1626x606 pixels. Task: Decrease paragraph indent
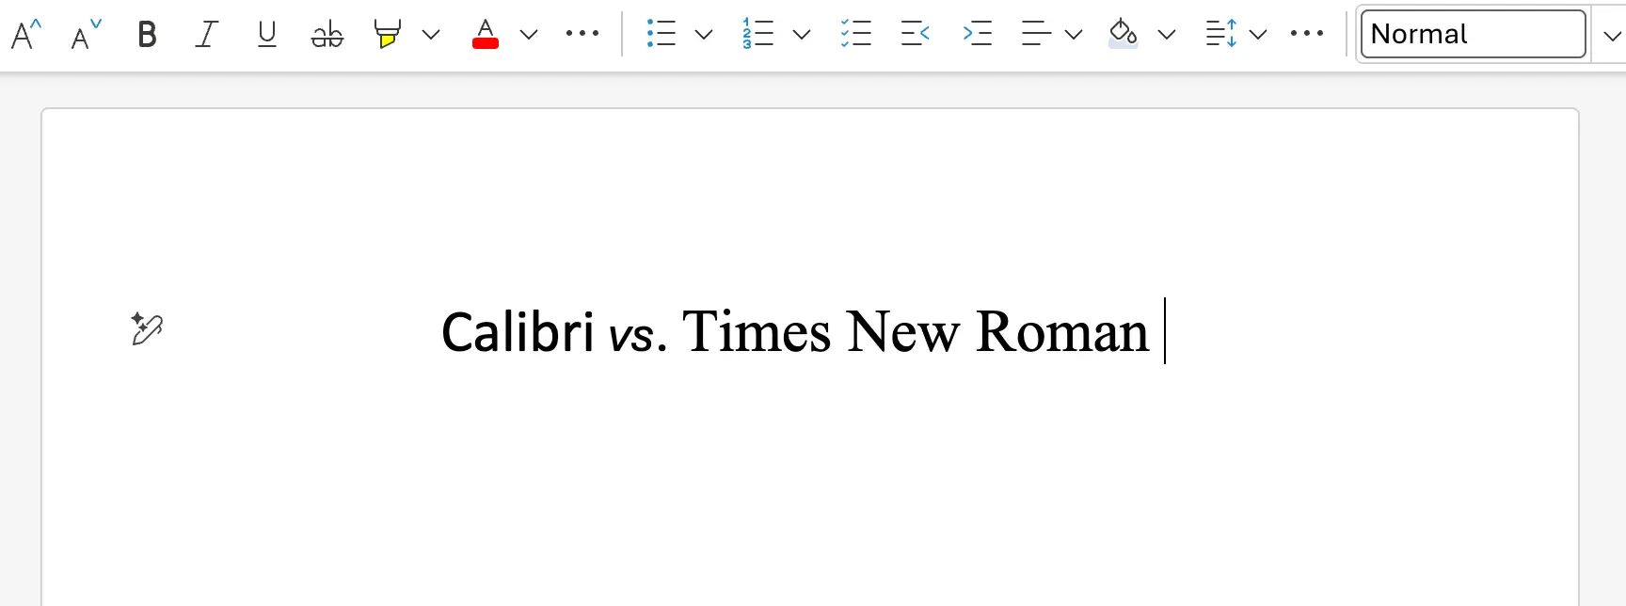[916, 34]
